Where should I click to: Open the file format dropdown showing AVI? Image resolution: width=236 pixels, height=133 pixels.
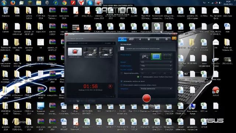(x=156, y=62)
